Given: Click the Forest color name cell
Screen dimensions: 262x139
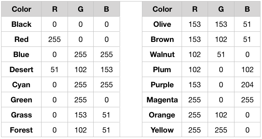Looking at the screenshot, I should pos(22,130).
